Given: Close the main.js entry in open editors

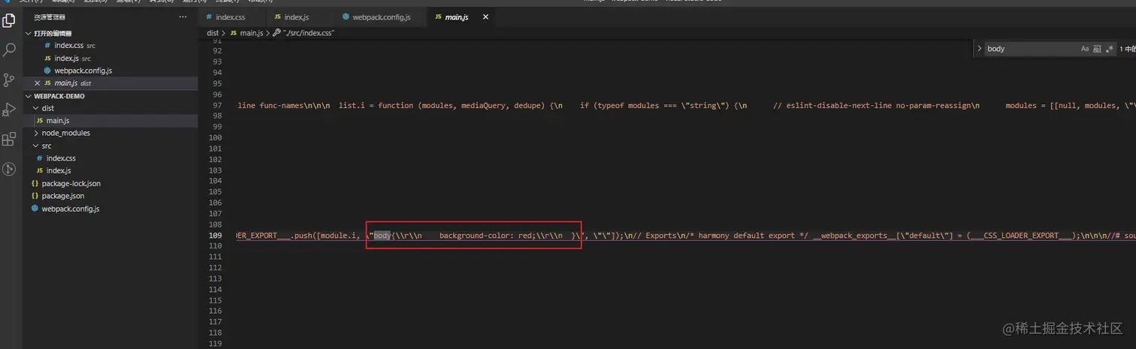Looking at the screenshot, I should [x=37, y=83].
